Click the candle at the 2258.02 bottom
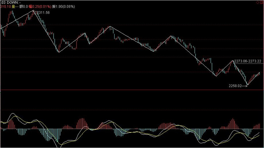This screenshot has width=264, height=148. (x=247, y=84)
